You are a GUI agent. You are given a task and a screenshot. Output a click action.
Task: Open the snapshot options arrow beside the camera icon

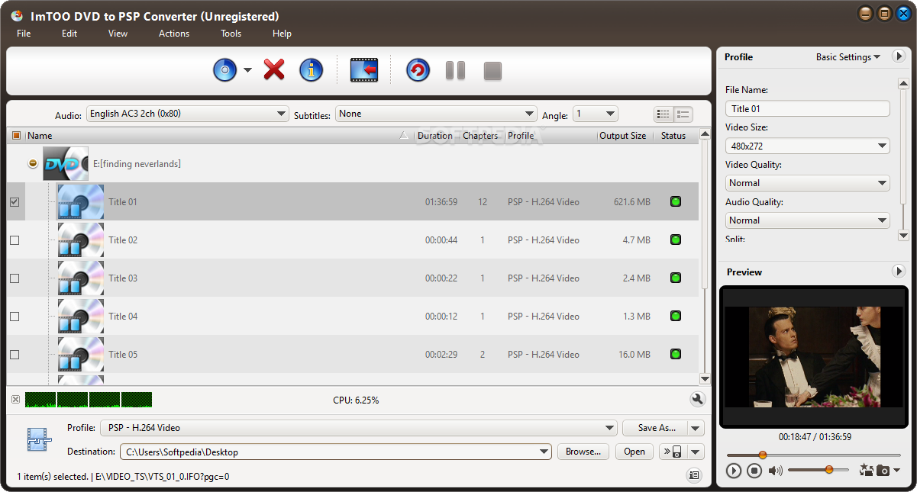897,471
